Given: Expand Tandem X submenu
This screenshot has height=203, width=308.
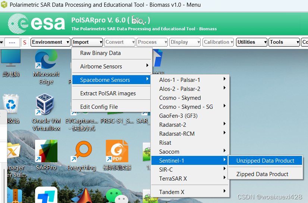Looking at the screenshot, I should [x=190, y=192].
